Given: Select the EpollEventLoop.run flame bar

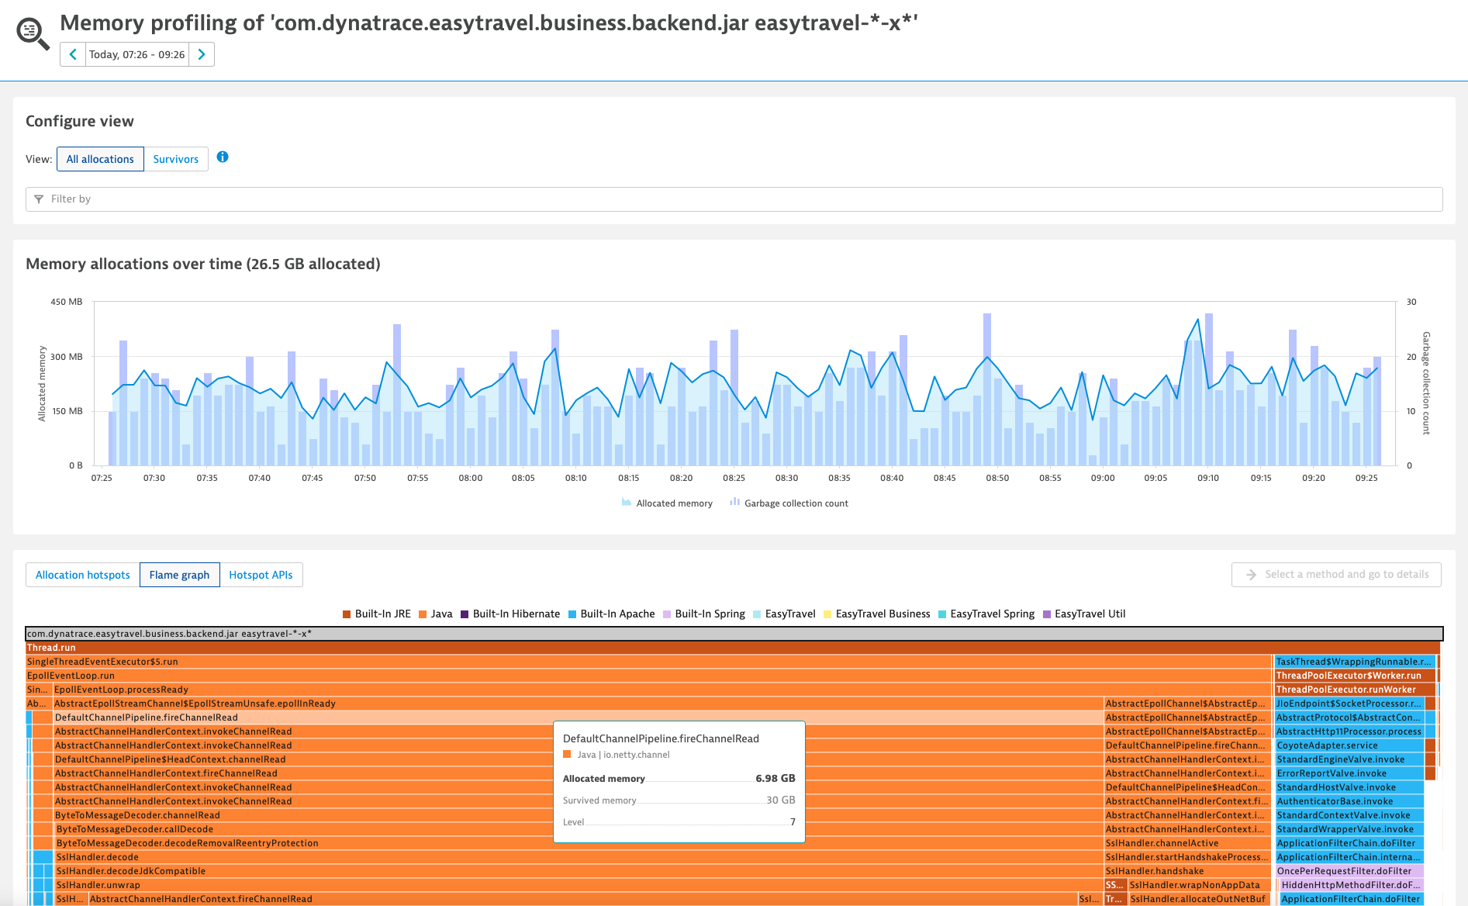Looking at the screenshot, I should coord(648,676).
